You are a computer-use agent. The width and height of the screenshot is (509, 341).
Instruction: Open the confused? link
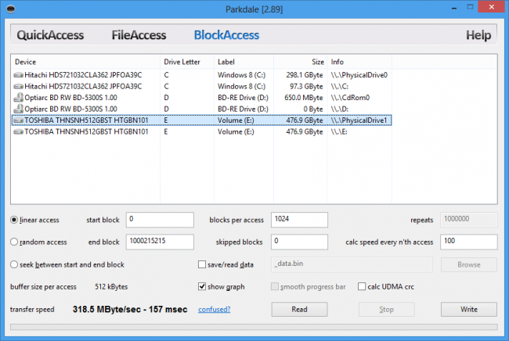tap(215, 309)
